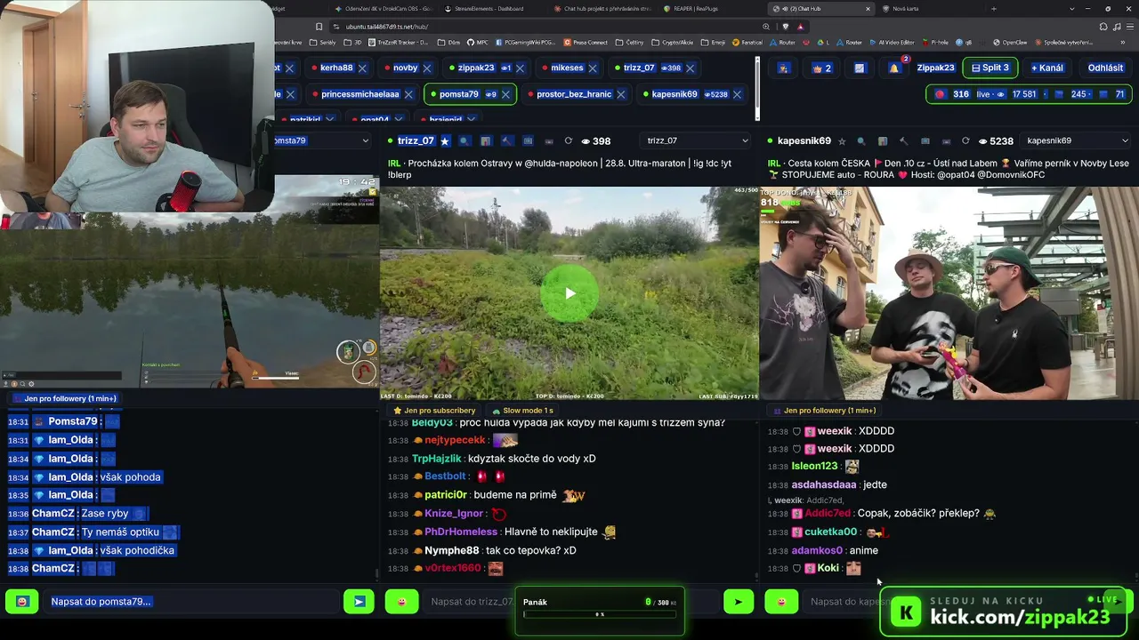
Task: Click the trizz_07 stream title name
Action: 416,140
